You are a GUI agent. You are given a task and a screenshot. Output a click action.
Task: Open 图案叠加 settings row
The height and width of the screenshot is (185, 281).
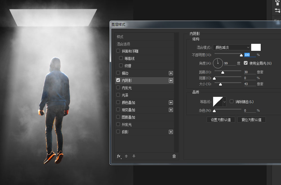tap(144, 117)
